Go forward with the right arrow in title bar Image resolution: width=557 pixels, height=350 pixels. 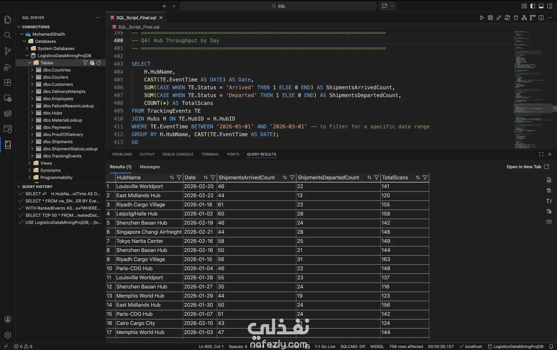coord(173,6)
